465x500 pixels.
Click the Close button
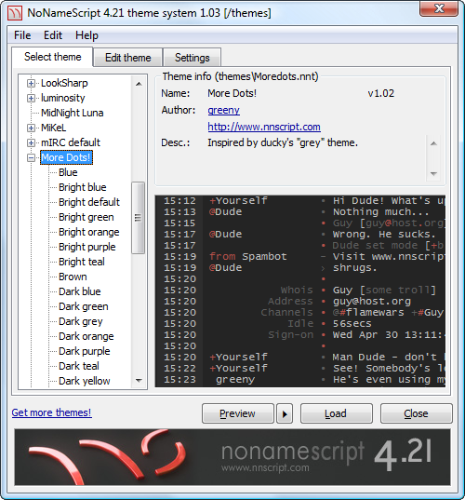coord(416,413)
